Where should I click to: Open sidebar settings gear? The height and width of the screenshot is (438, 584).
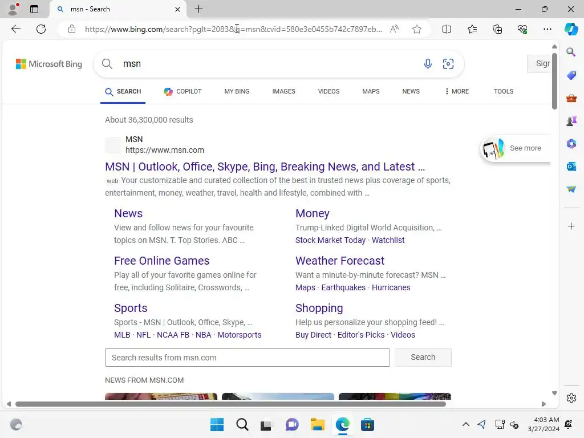(x=571, y=398)
